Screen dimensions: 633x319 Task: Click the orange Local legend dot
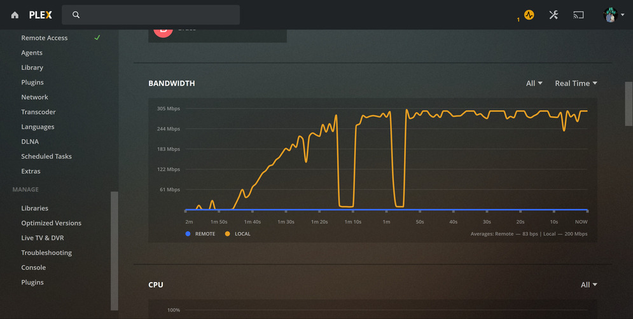(x=227, y=234)
